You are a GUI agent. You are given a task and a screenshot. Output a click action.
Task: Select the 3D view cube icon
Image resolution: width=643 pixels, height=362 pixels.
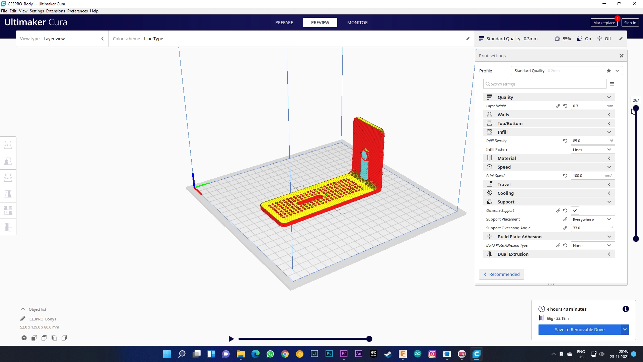coord(24,338)
